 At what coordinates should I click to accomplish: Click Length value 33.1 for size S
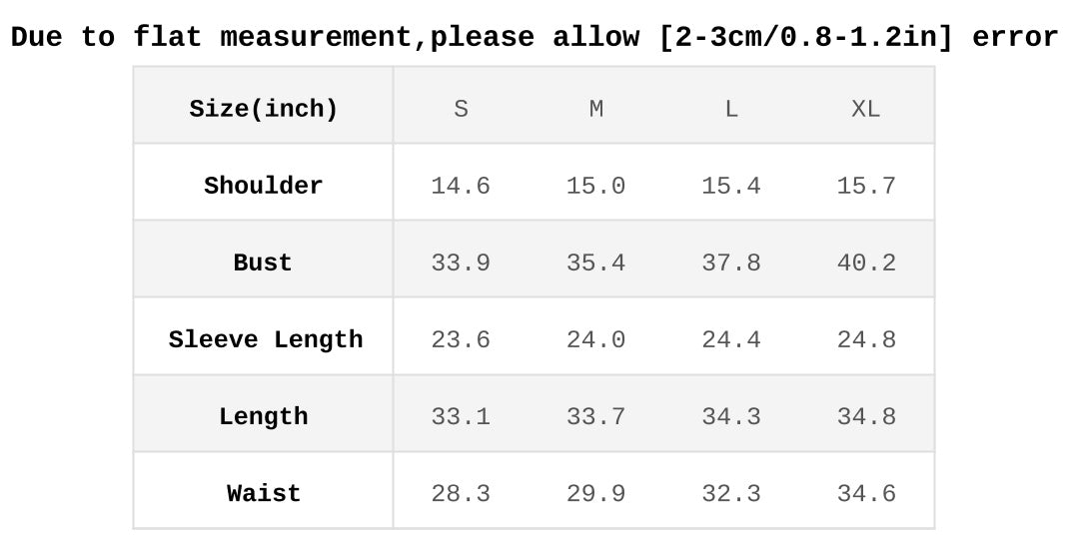pos(461,416)
